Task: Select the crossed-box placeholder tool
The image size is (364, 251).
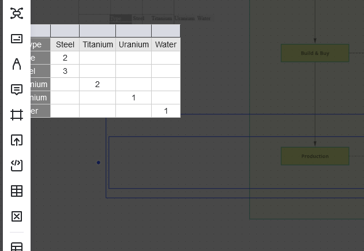Action: [17, 216]
